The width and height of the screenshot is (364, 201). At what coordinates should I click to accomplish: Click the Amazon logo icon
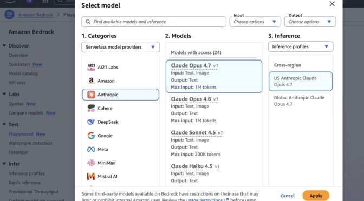(x=91, y=81)
